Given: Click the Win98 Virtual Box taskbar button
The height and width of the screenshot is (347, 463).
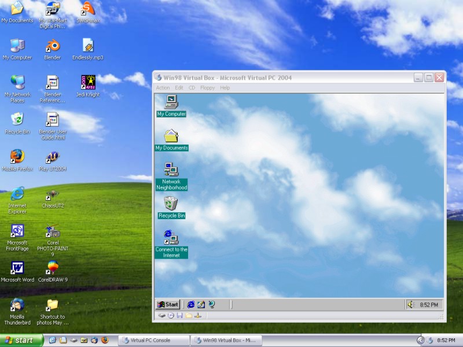Looking at the screenshot, I should (x=226, y=340).
